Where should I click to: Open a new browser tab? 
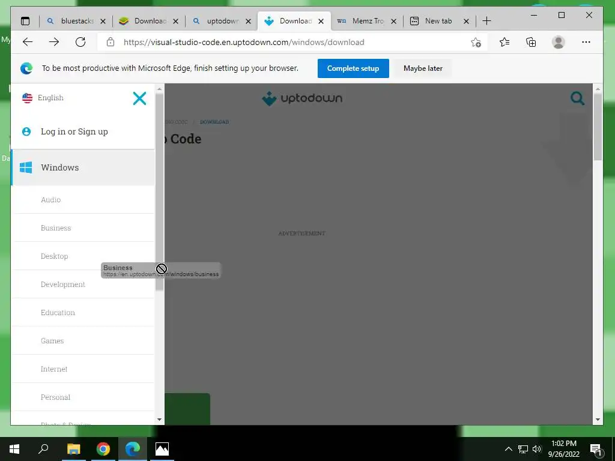[486, 21]
